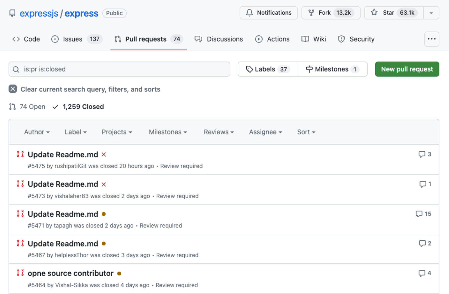Viewport: 449px width, 294px height.
Task: Click the Star 63.1k button
Action: [394, 13]
